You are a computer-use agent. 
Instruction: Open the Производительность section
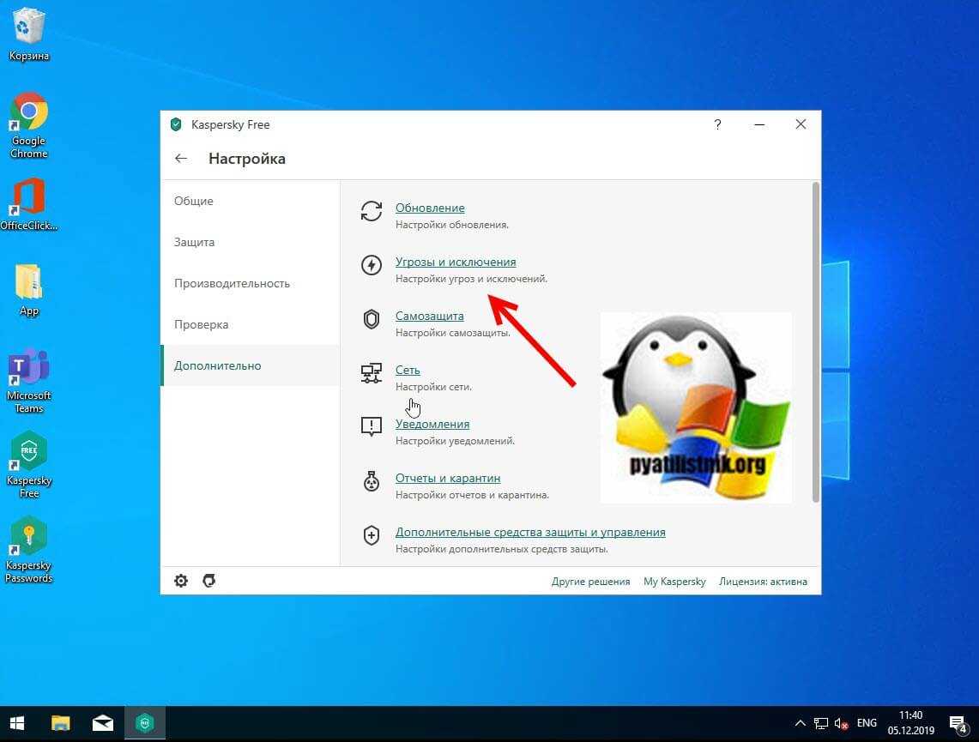tap(232, 283)
